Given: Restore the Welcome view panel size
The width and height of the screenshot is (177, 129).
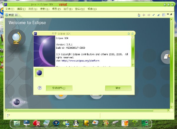Looking at the screenshot, I should pyautogui.click(x=171, y=14).
